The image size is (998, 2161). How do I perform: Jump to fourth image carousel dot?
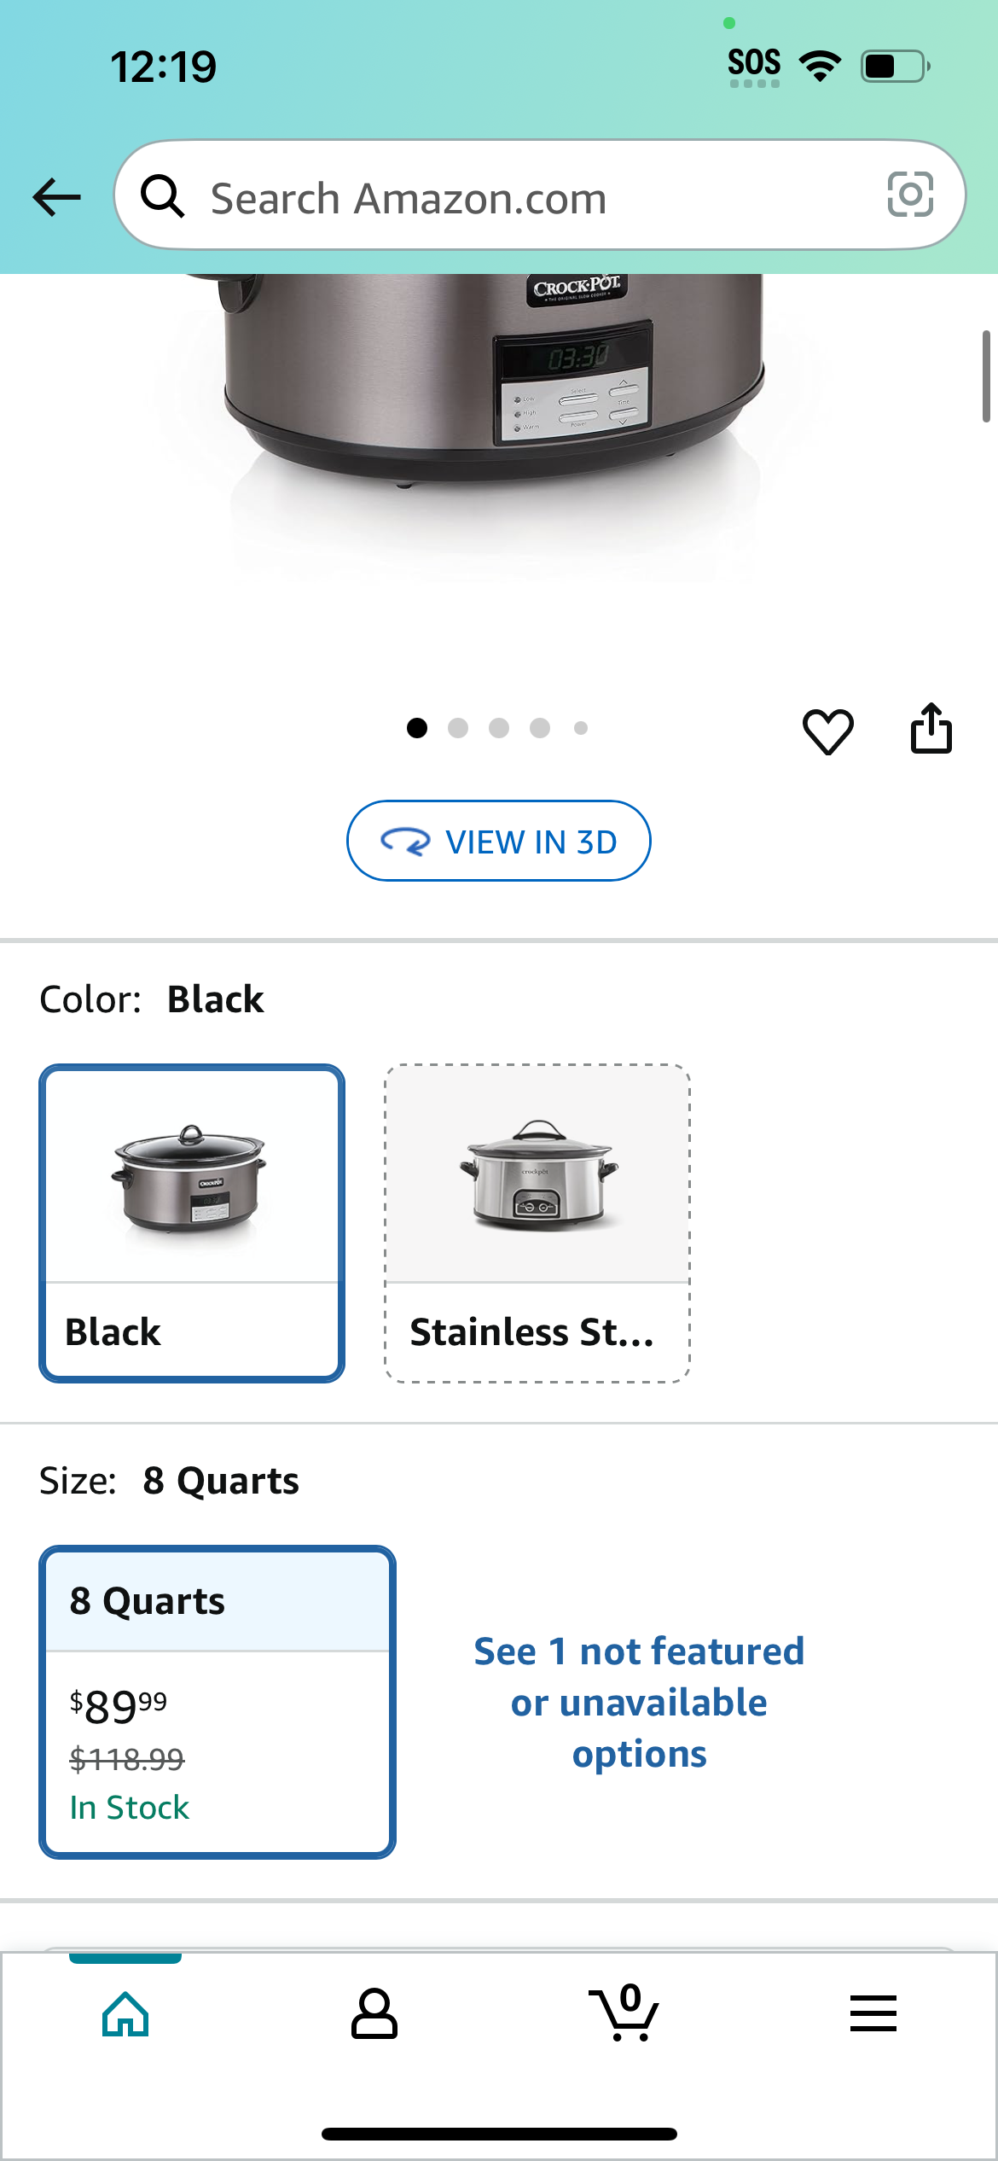[x=540, y=728]
